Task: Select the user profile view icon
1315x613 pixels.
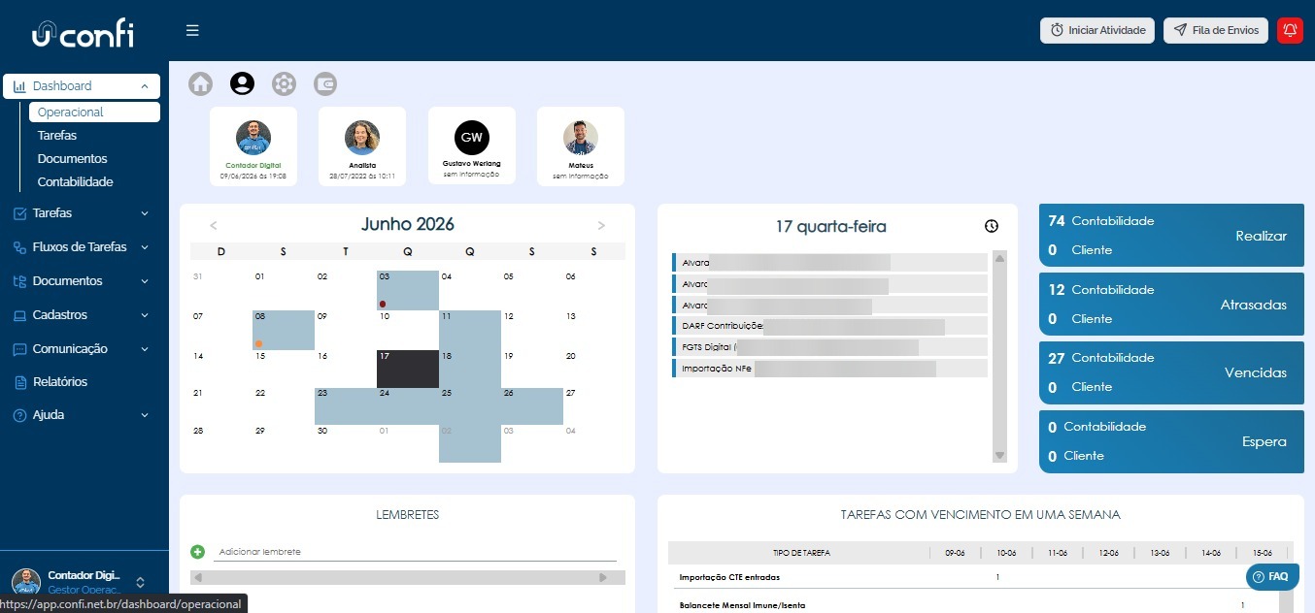Action: 242,83
